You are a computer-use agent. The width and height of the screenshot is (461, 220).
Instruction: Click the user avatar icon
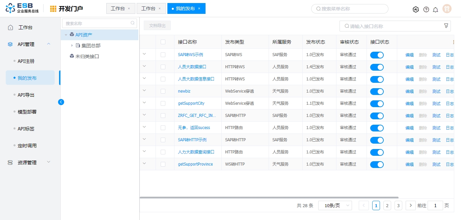(x=447, y=9)
